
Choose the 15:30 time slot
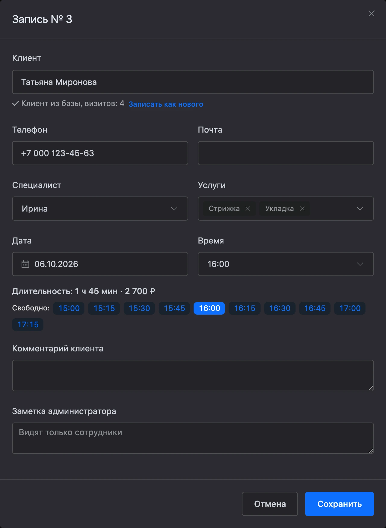[139, 308]
